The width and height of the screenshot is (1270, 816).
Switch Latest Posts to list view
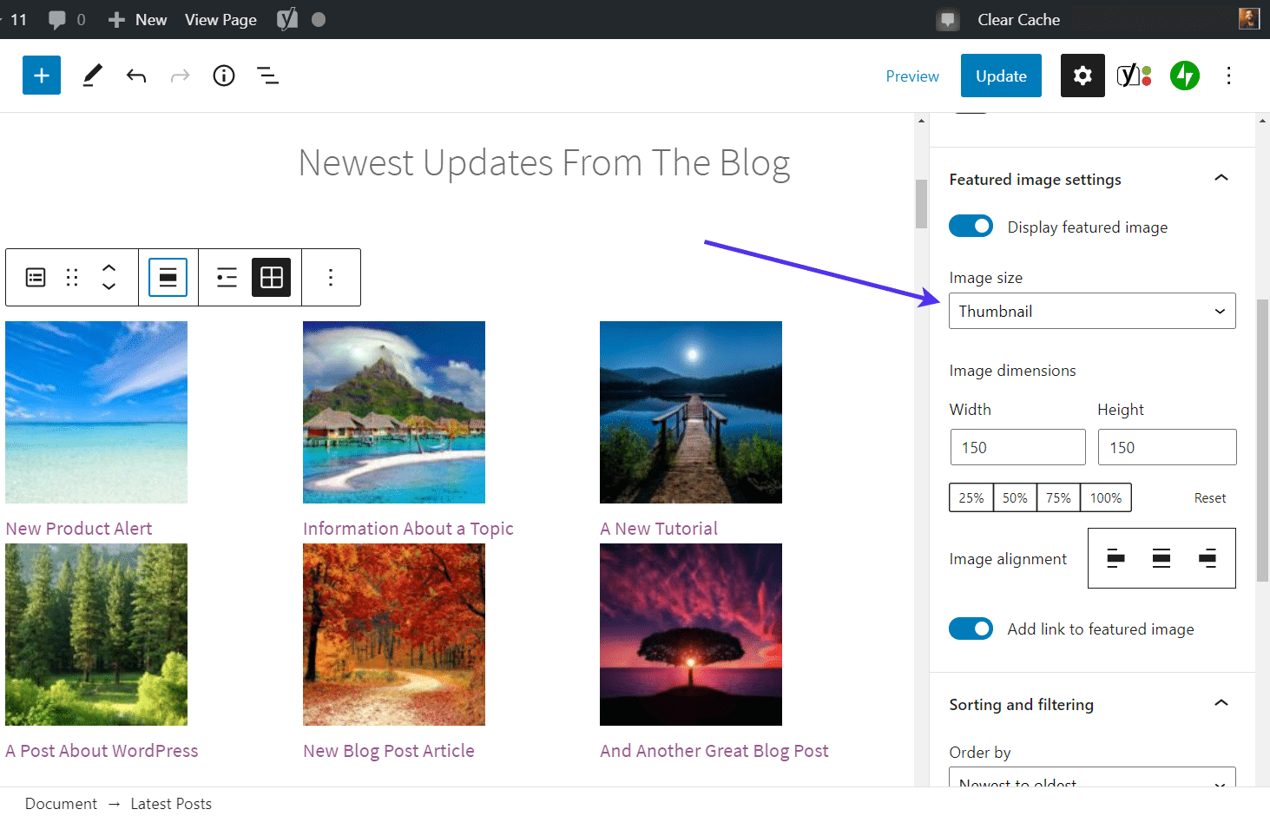click(x=227, y=278)
